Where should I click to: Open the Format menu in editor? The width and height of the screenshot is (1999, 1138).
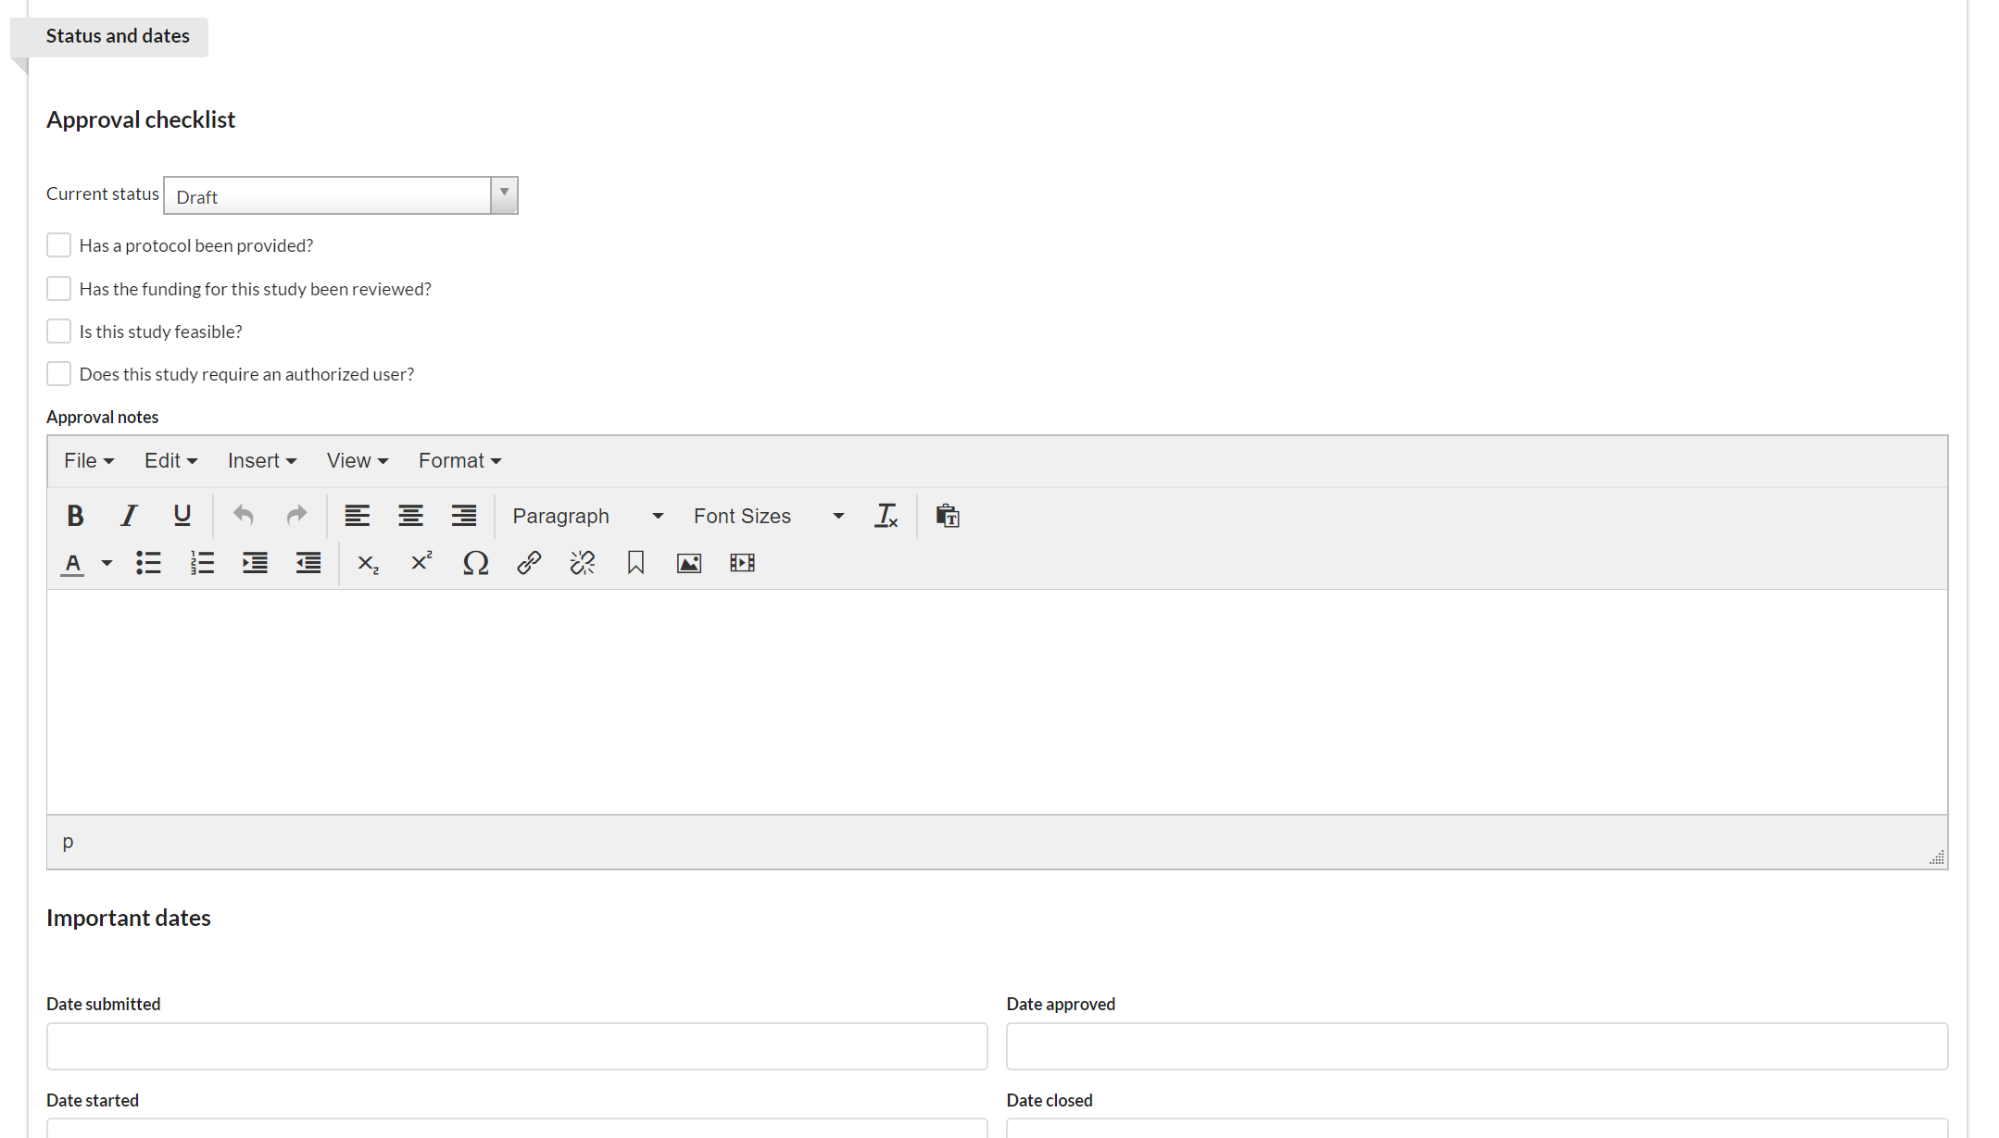pyautogui.click(x=459, y=461)
